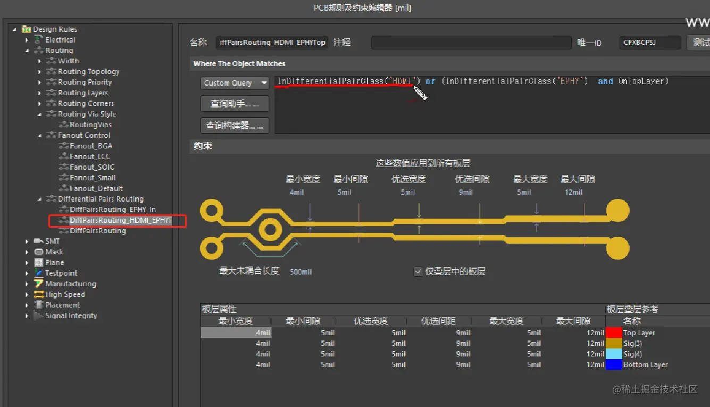Click the Testpoint category icon

point(39,273)
